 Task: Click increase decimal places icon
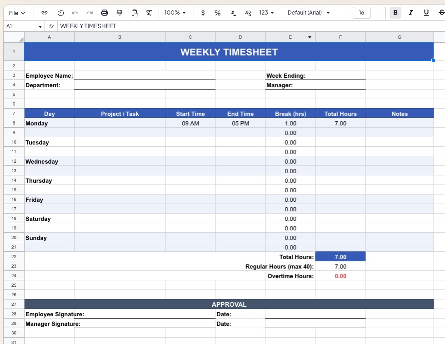point(248,13)
